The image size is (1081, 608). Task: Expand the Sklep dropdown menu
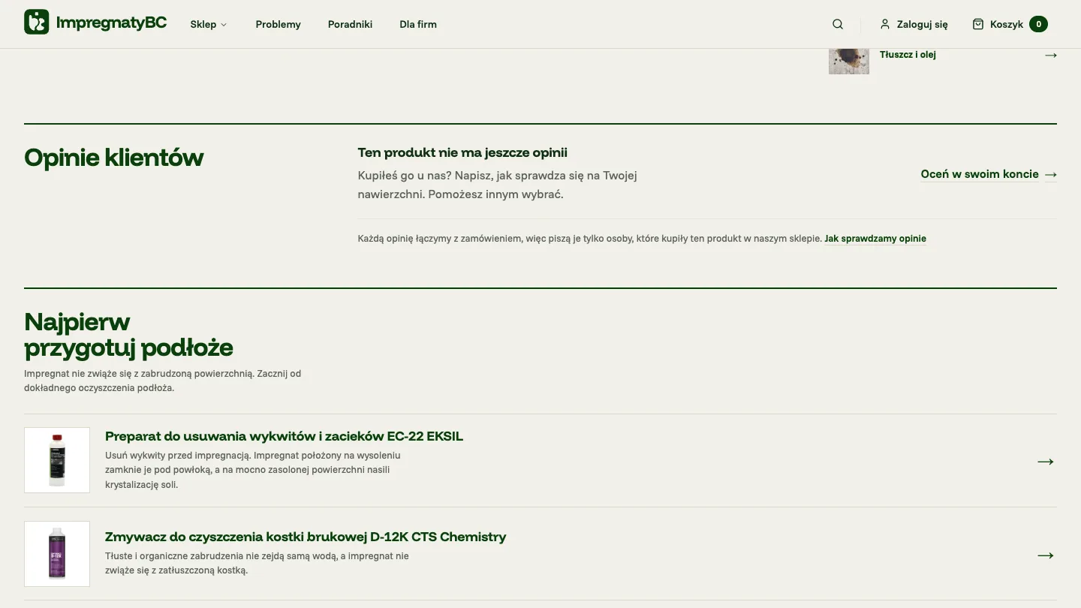(x=209, y=24)
